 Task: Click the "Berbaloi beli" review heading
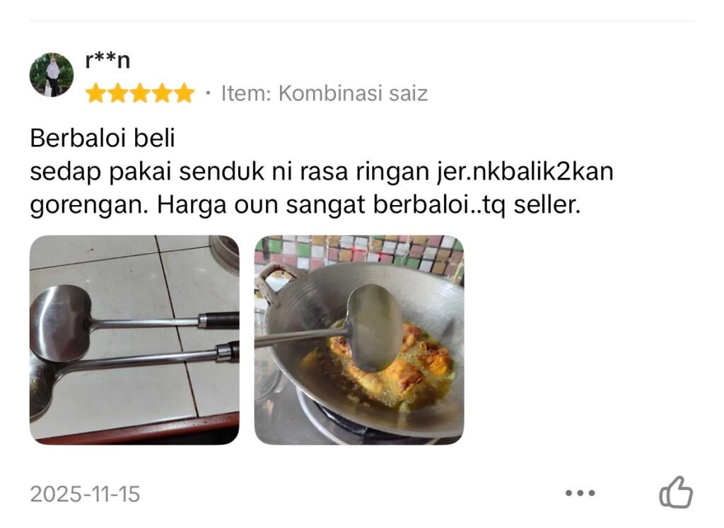pos(103,138)
